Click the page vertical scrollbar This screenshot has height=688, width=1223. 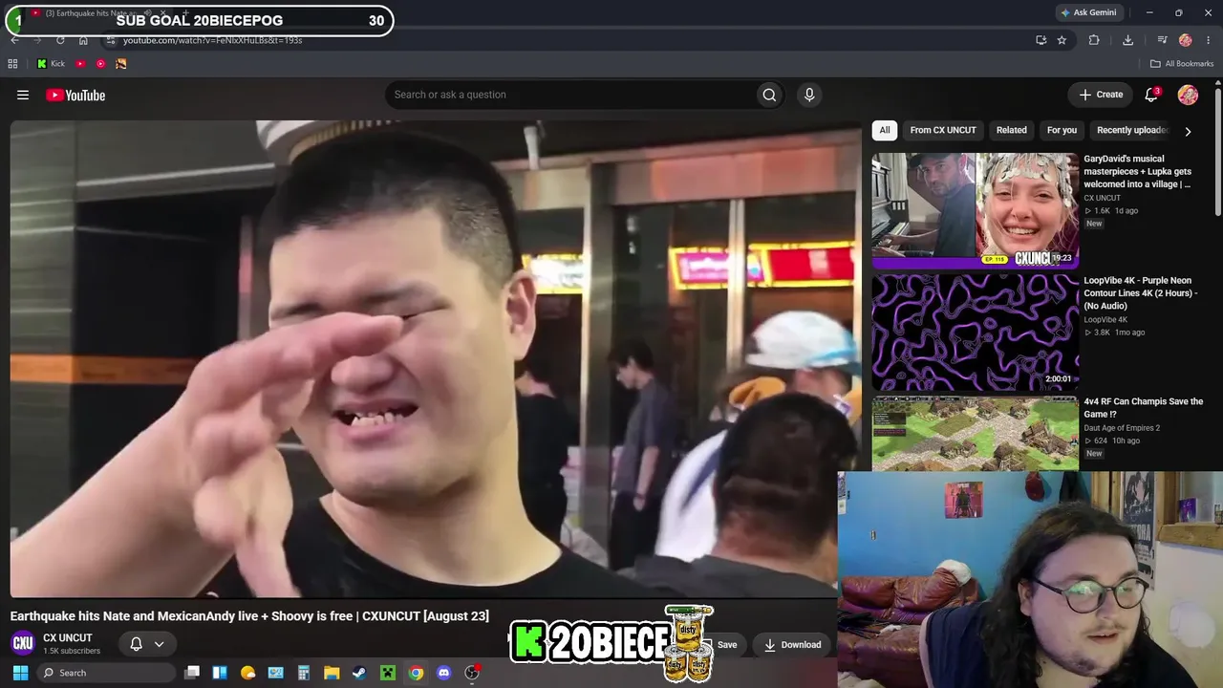(1218, 153)
